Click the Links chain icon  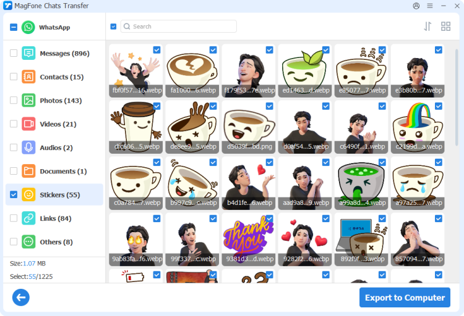pyautogui.click(x=28, y=218)
